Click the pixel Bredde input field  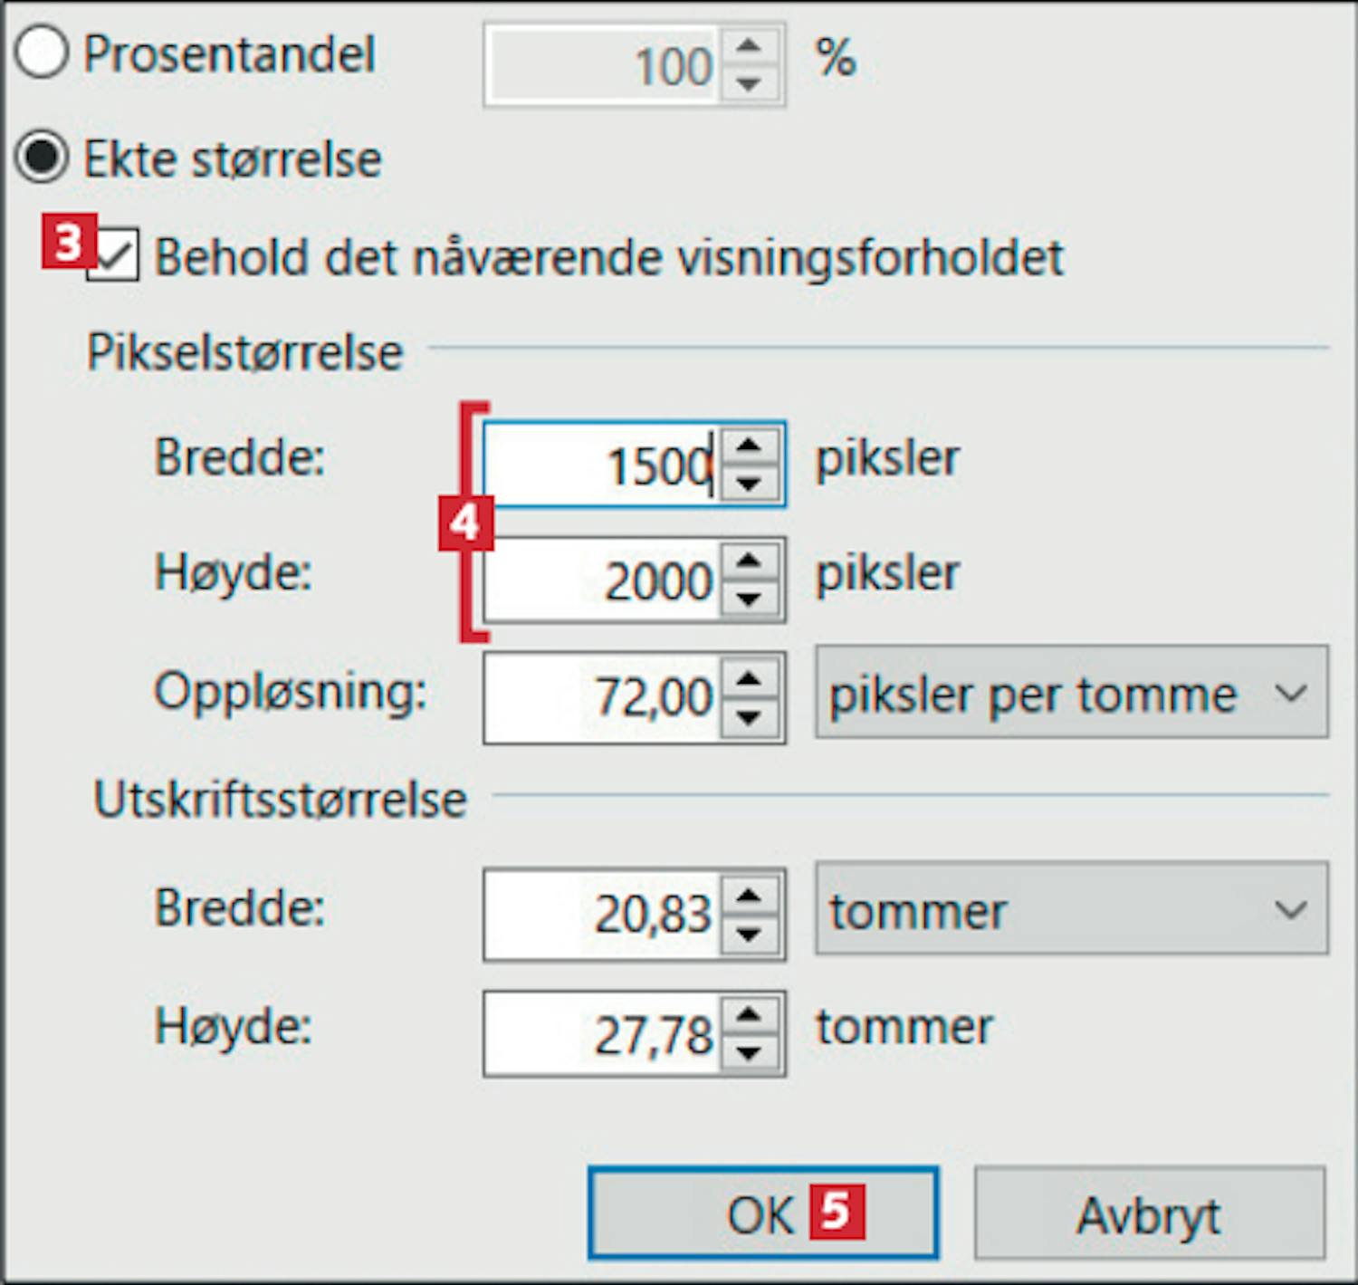[x=602, y=465]
